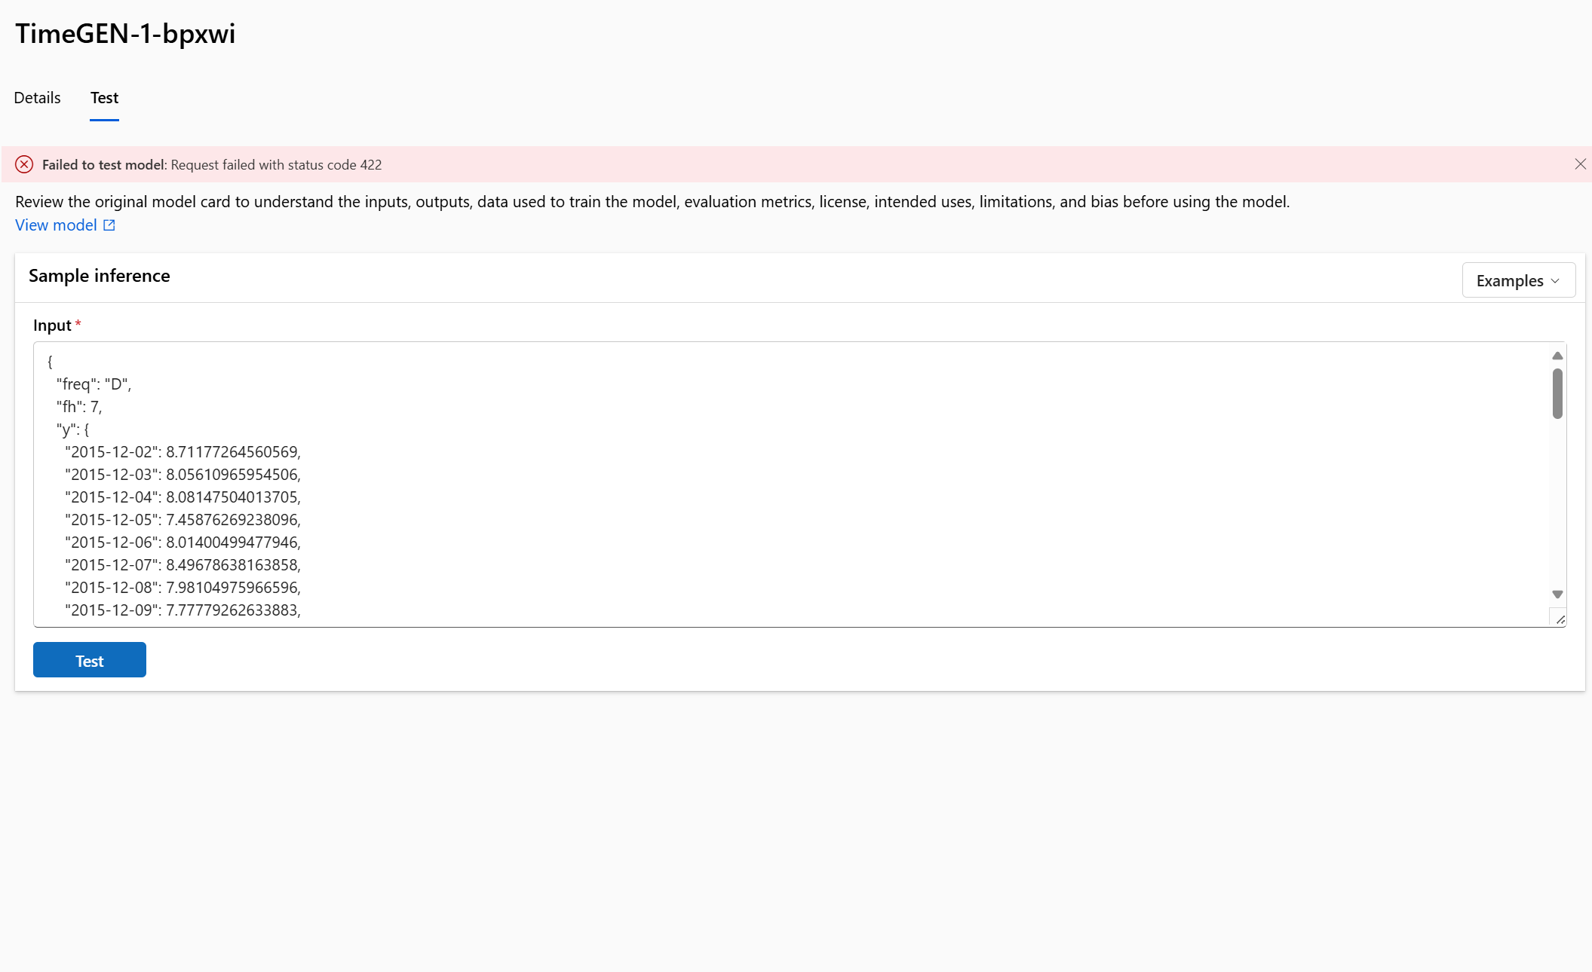
Task: Click the scroll up arrow in Input box
Action: (1557, 356)
